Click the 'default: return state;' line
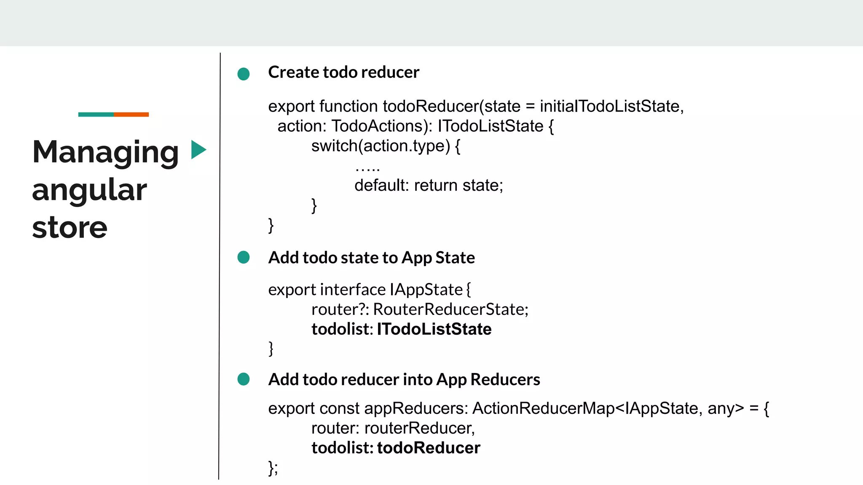The image size is (863, 485). [429, 185]
